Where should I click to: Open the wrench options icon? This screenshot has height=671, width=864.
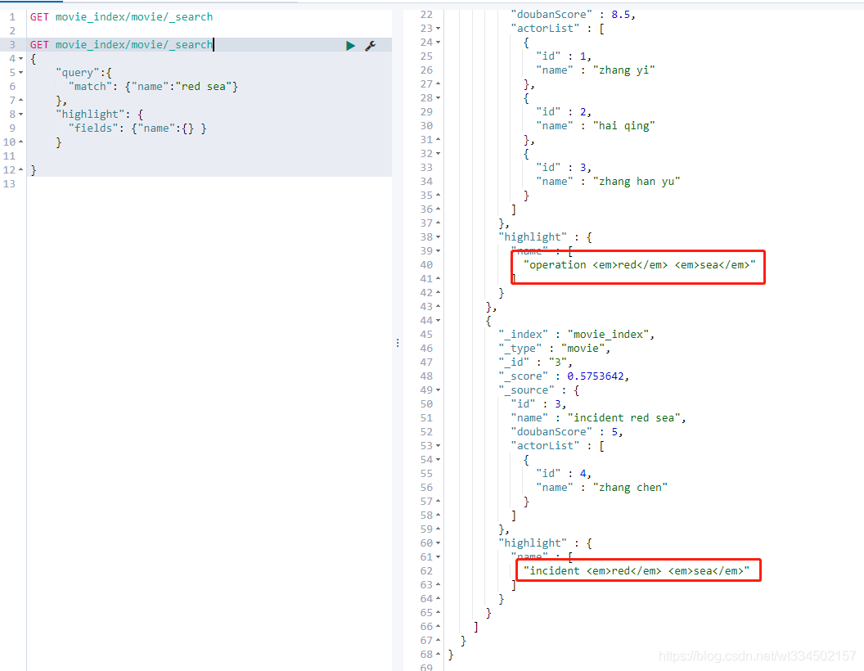(x=371, y=46)
